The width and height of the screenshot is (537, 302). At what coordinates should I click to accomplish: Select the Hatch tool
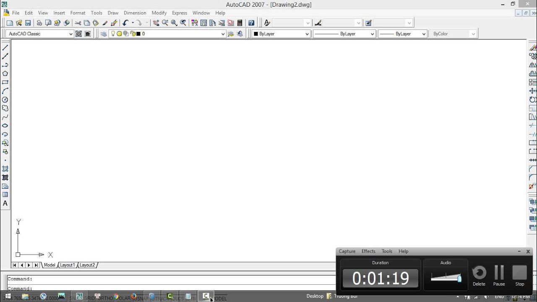[x=5, y=169]
